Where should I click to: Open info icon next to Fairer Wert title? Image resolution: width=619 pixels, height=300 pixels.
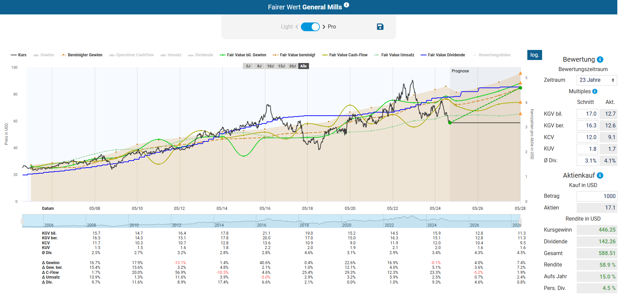346,5
